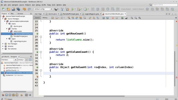Toggle the second Navigator filter button at bottom
Screen dimensions: 178x100
7,95
